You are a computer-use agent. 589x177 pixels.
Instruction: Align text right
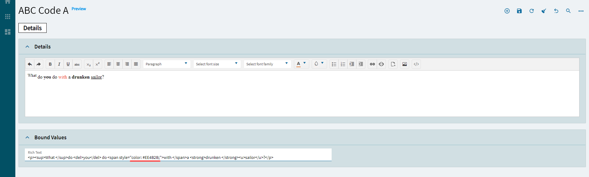coord(127,64)
